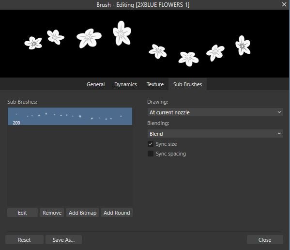The width and height of the screenshot is (290, 250).
Task: Select the 200 sub brush entry
Action: point(70,116)
